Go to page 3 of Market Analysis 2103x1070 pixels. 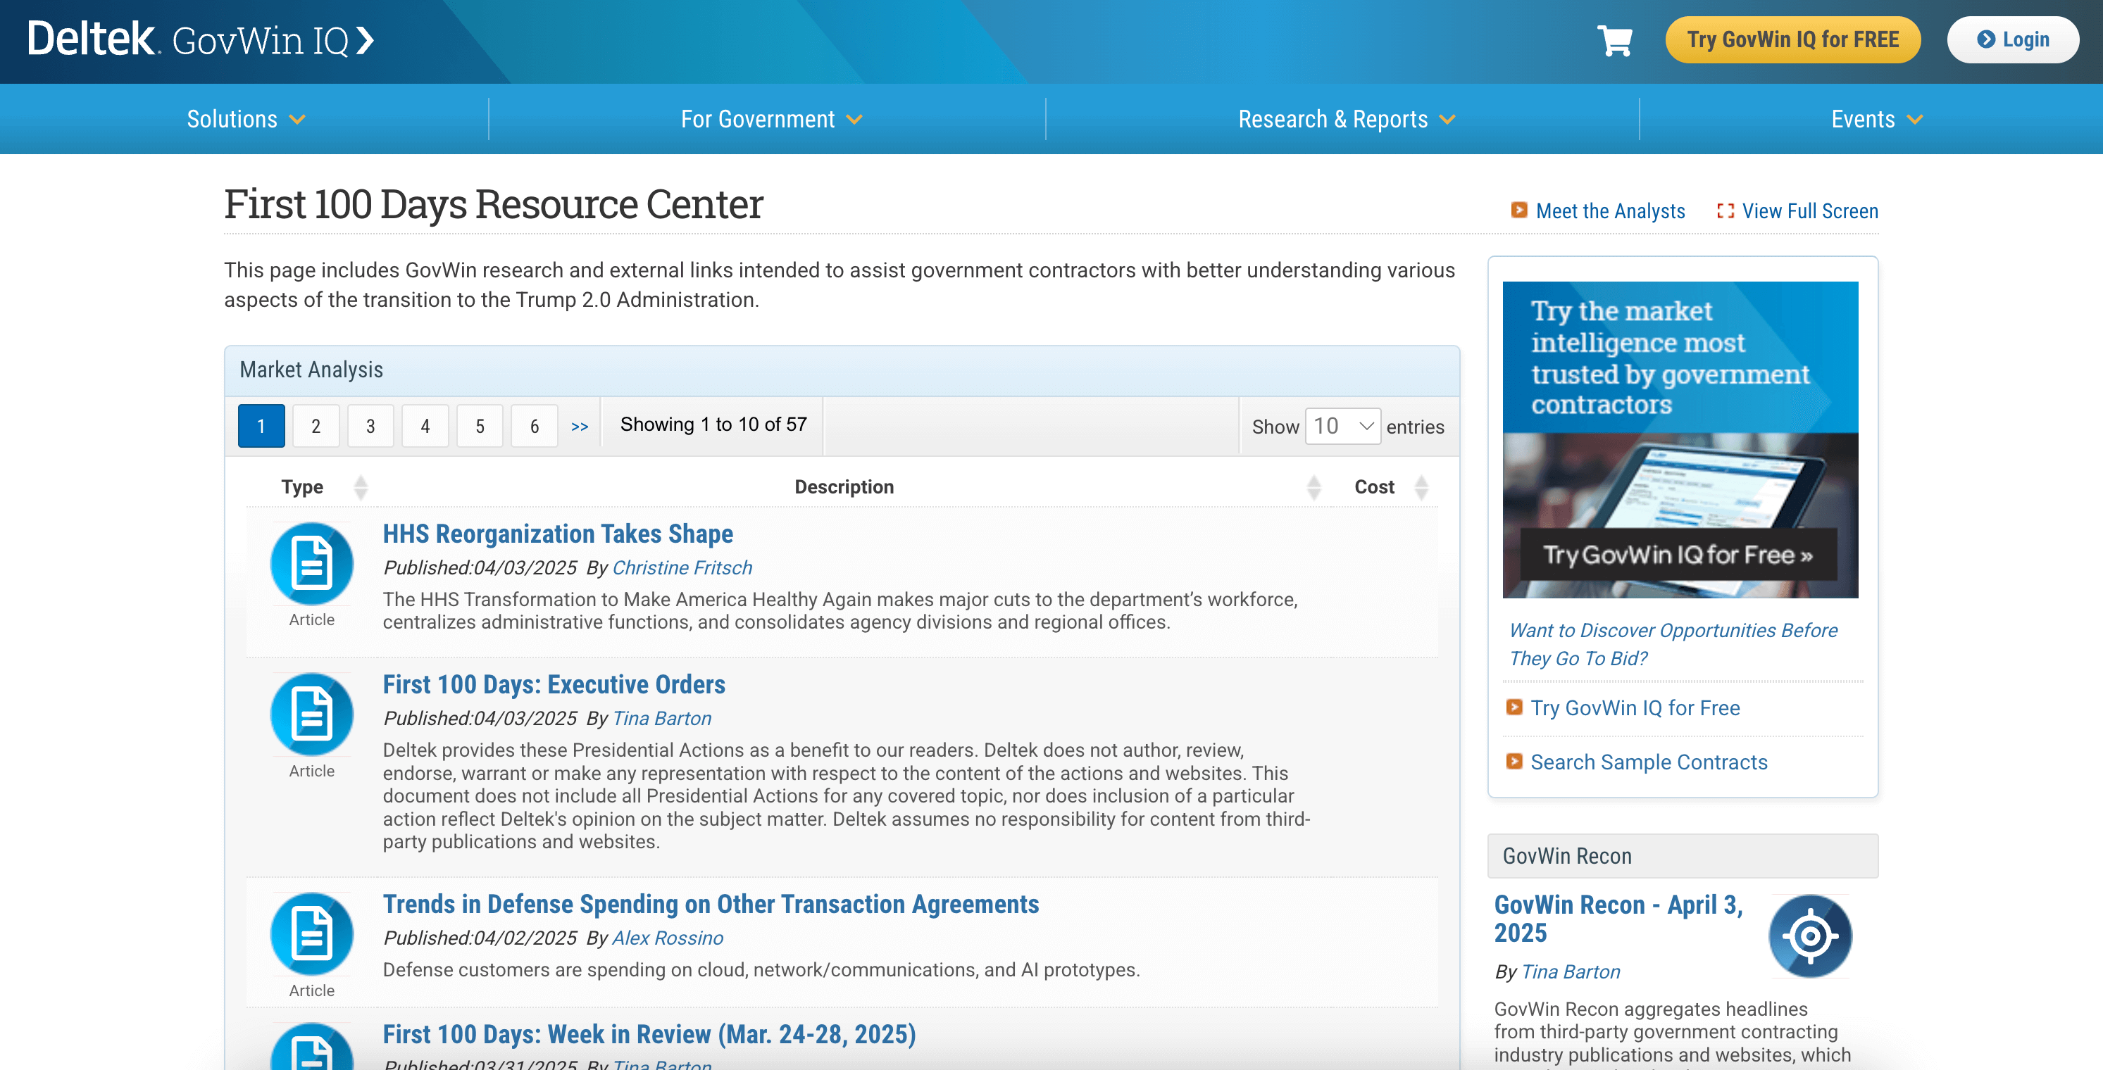tap(370, 426)
